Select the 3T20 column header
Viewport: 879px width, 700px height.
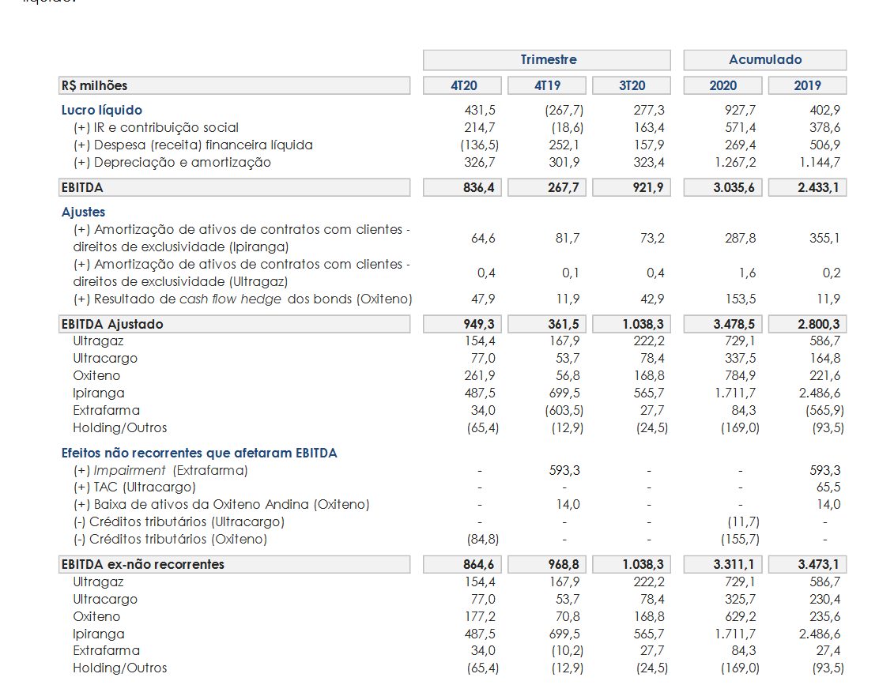pyautogui.click(x=631, y=85)
